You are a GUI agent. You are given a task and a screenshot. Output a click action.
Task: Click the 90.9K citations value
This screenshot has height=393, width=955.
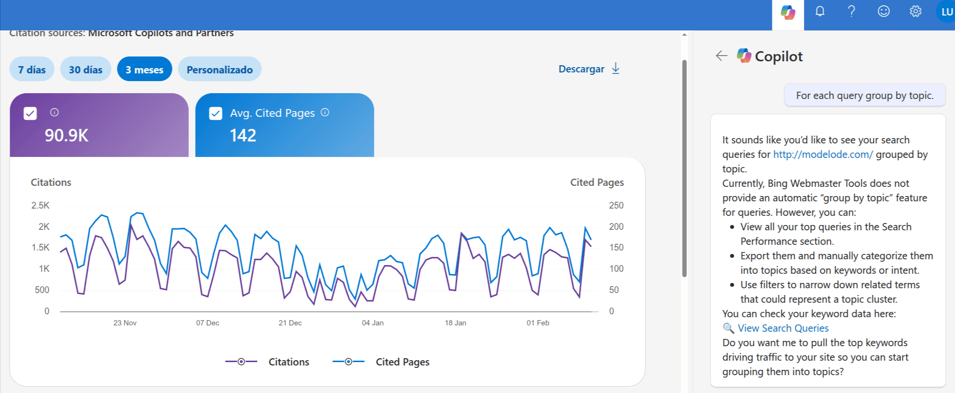(x=67, y=136)
